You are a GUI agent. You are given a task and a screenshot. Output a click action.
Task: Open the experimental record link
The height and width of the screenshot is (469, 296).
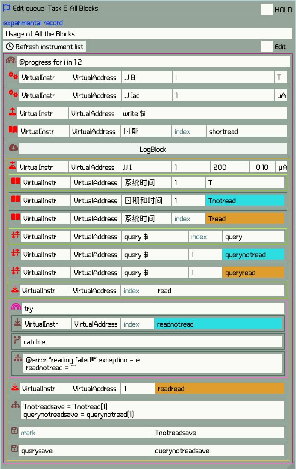coord(33,23)
